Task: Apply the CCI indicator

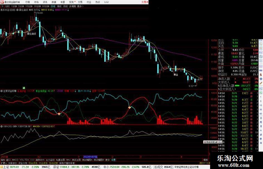Action: click(32, 160)
